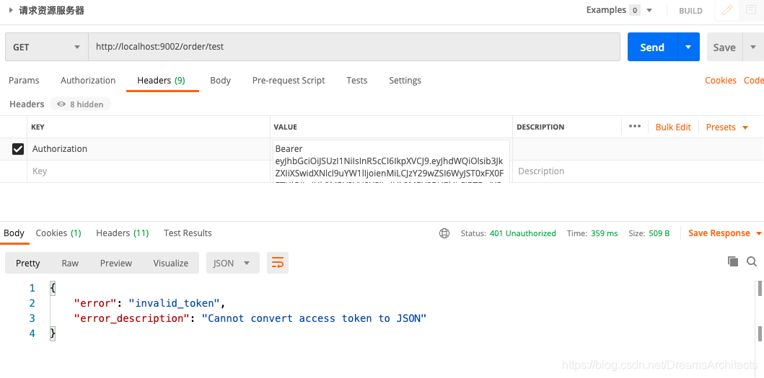Open the Tests tab
764x378 pixels.
click(x=356, y=80)
